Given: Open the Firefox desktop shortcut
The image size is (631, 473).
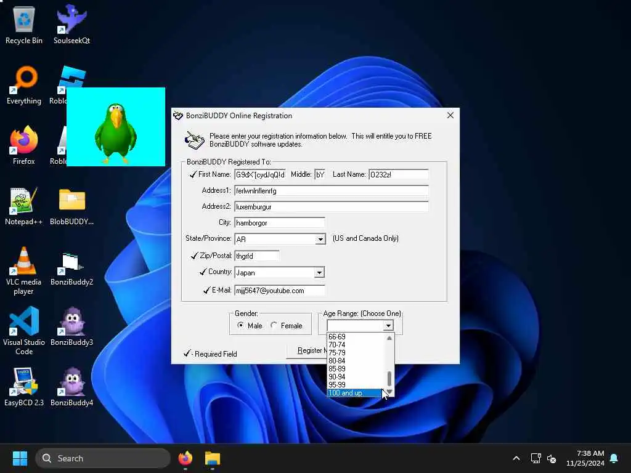Looking at the screenshot, I should click(24, 145).
